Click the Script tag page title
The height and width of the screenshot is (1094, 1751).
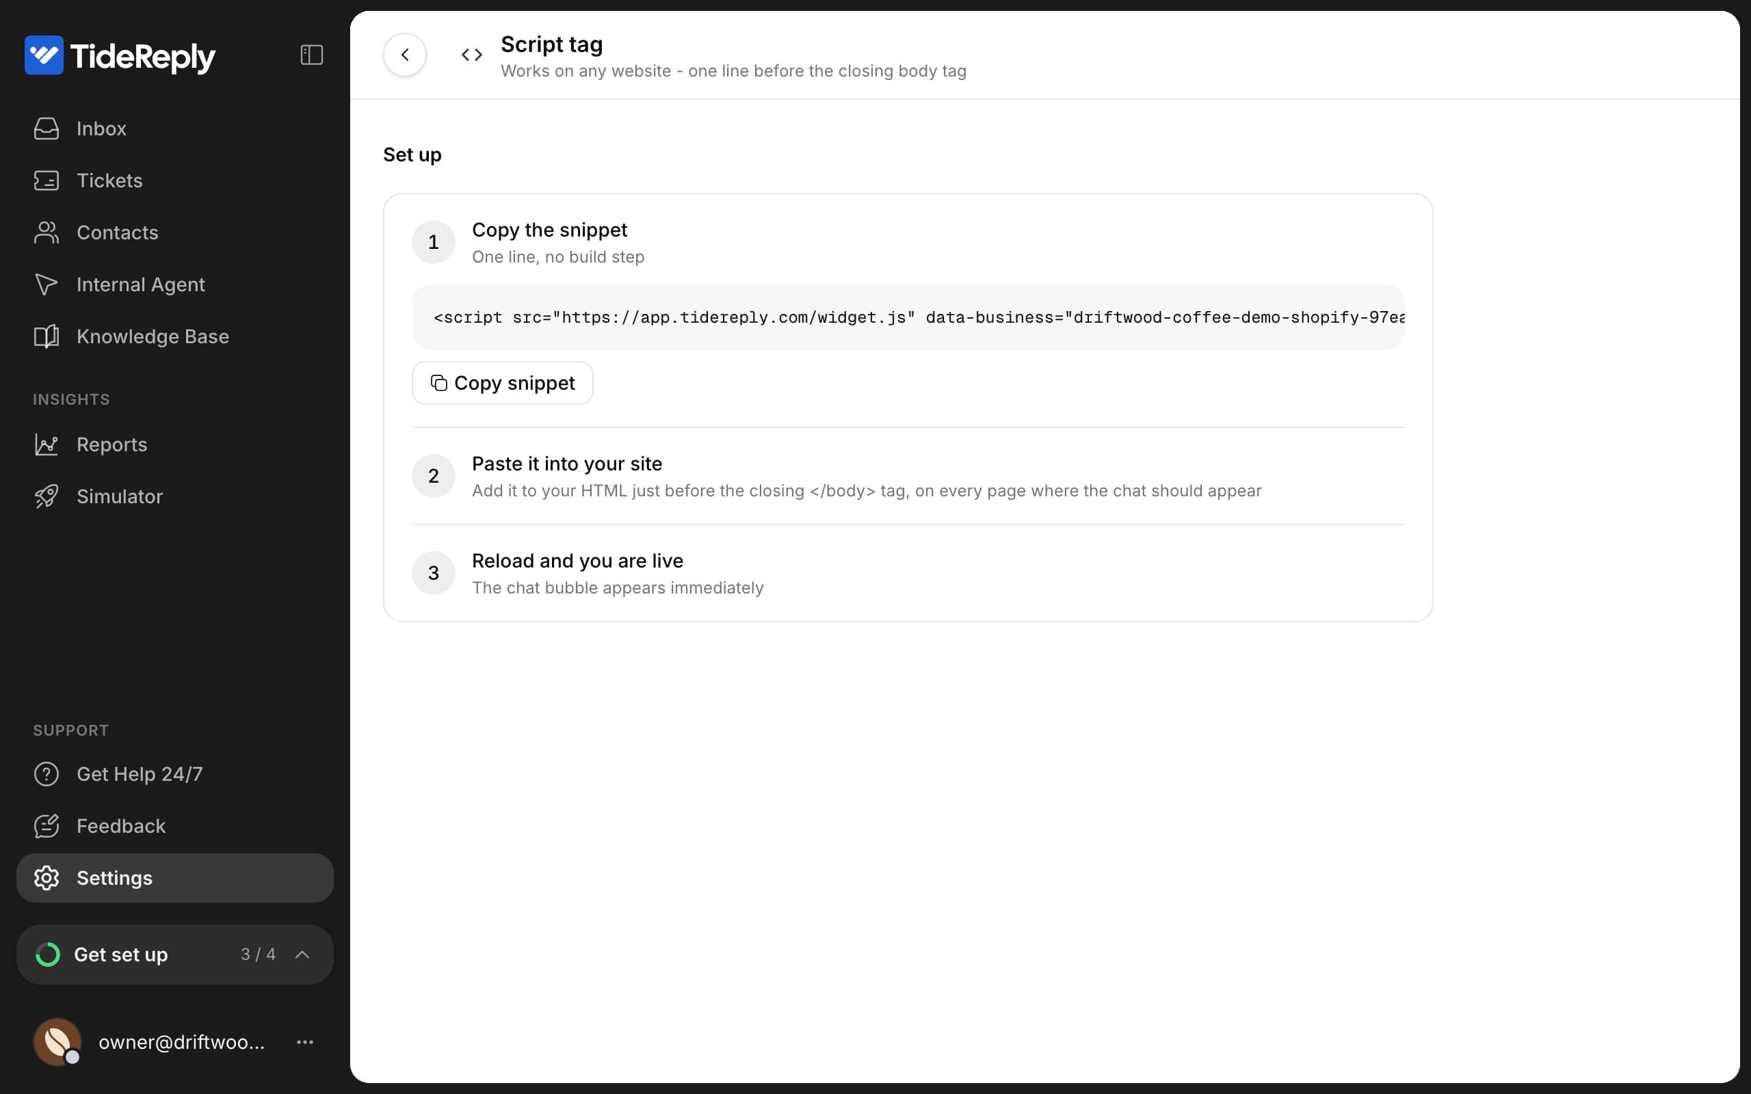click(x=551, y=44)
